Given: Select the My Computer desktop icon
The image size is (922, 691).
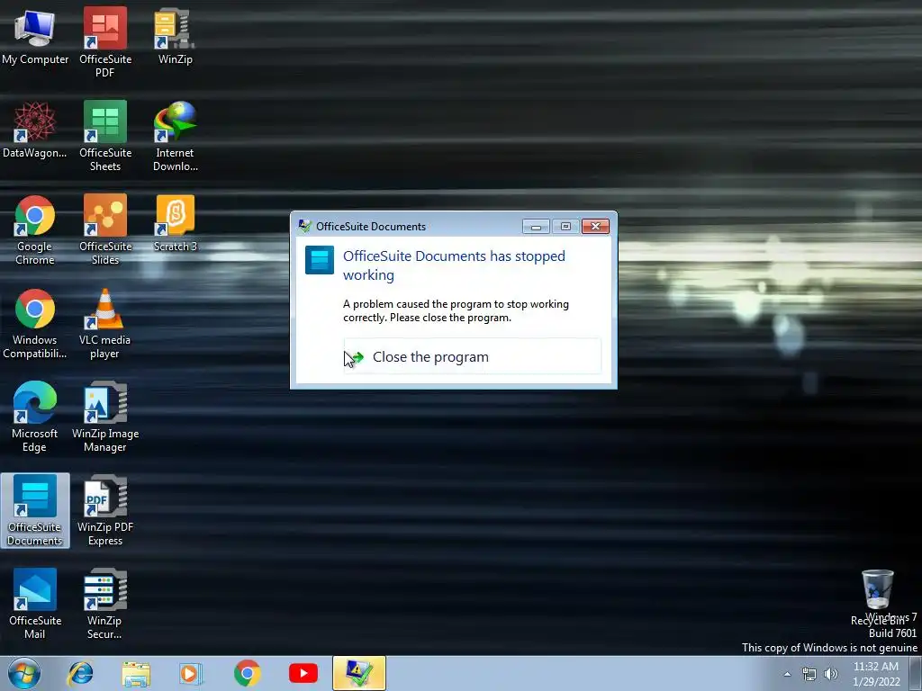Looking at the screenshot, I should [35, 36].
